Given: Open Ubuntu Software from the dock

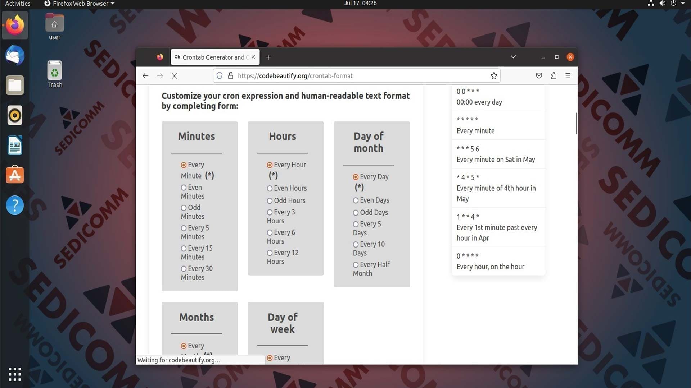Looking at the screenshot, I should [15, 175].
